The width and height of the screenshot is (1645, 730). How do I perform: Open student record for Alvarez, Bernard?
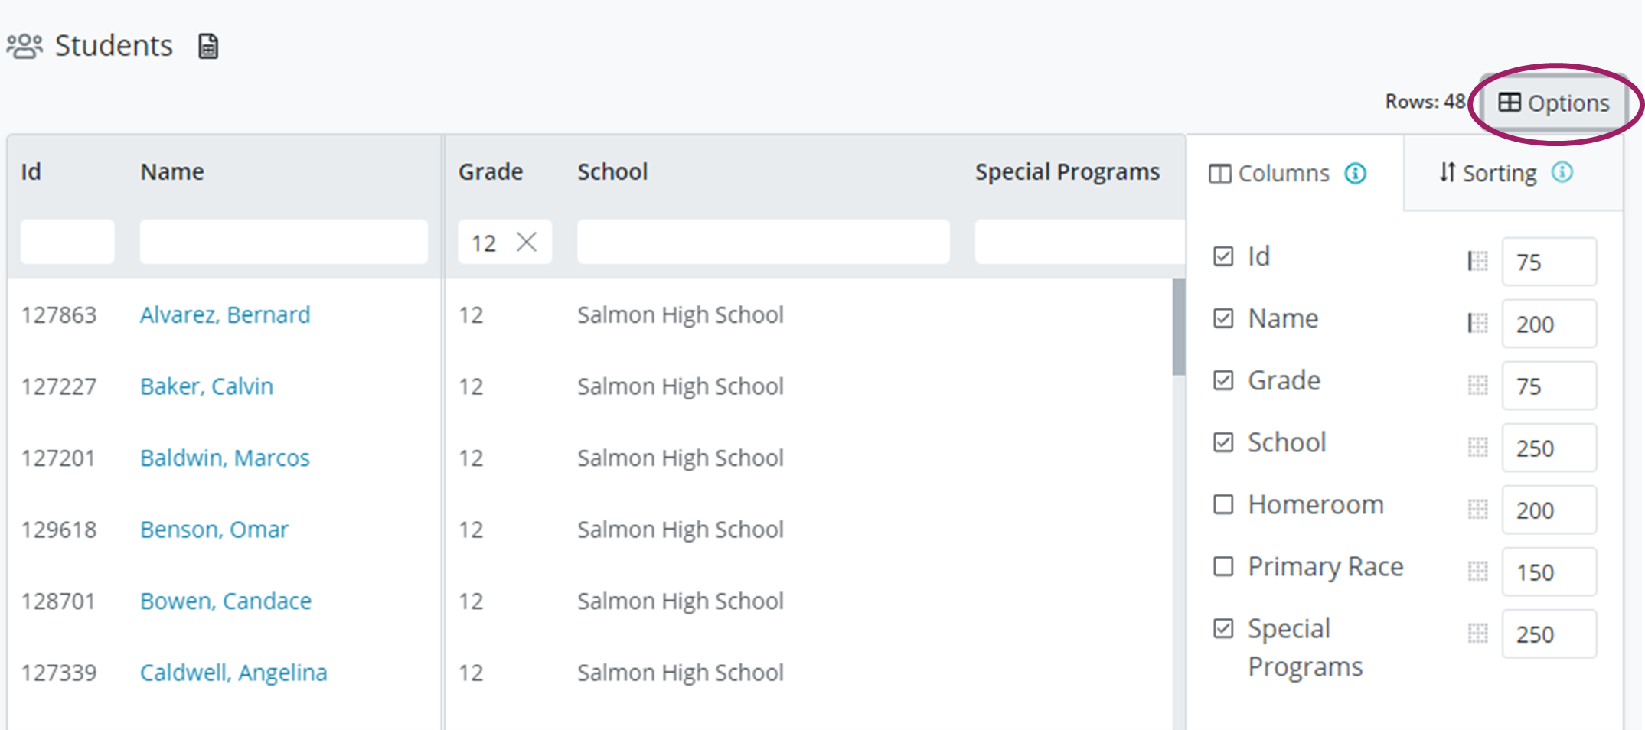(225, 314)
